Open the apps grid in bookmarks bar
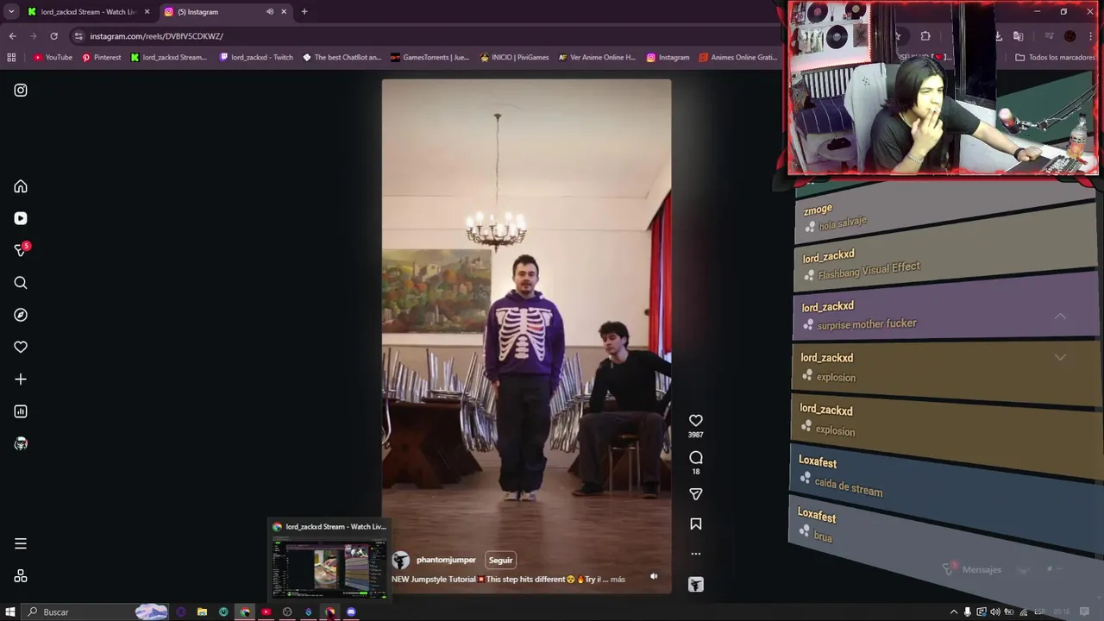This screenshot has width=1104, height=621. 11,57
